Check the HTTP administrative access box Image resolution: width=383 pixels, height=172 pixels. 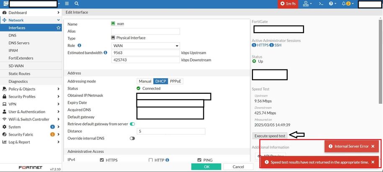(x=151, y=160)
